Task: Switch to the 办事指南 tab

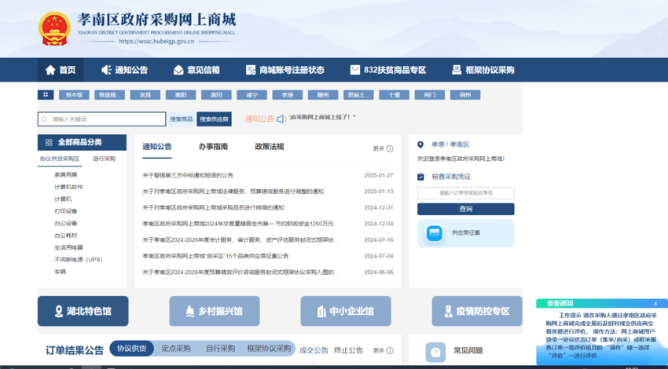Action: (x=213, y=147)
